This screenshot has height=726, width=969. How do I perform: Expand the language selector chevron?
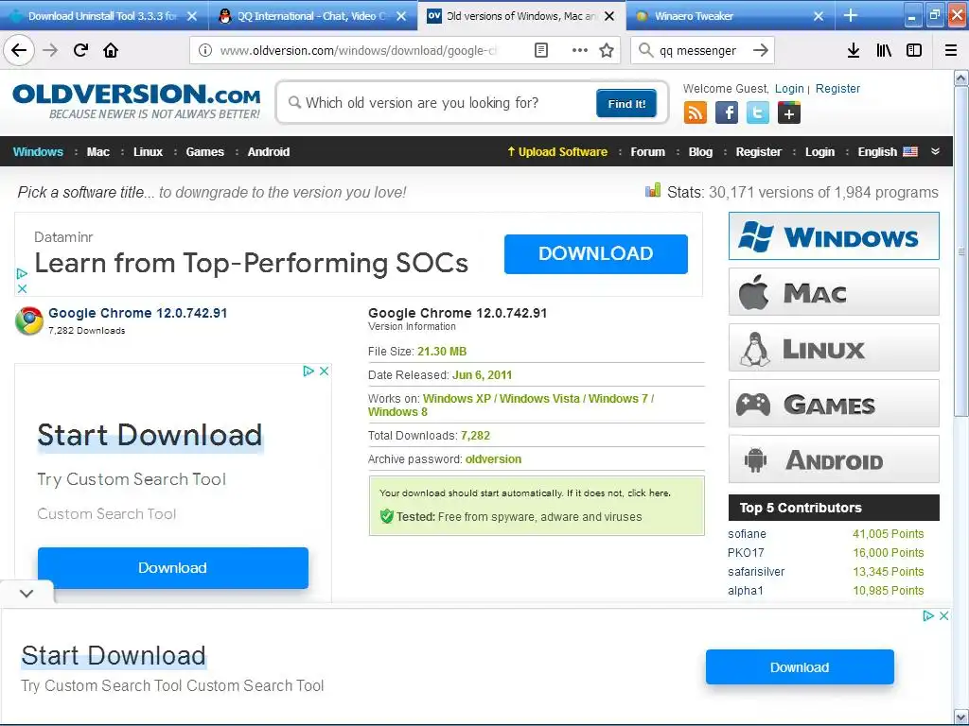935,151
